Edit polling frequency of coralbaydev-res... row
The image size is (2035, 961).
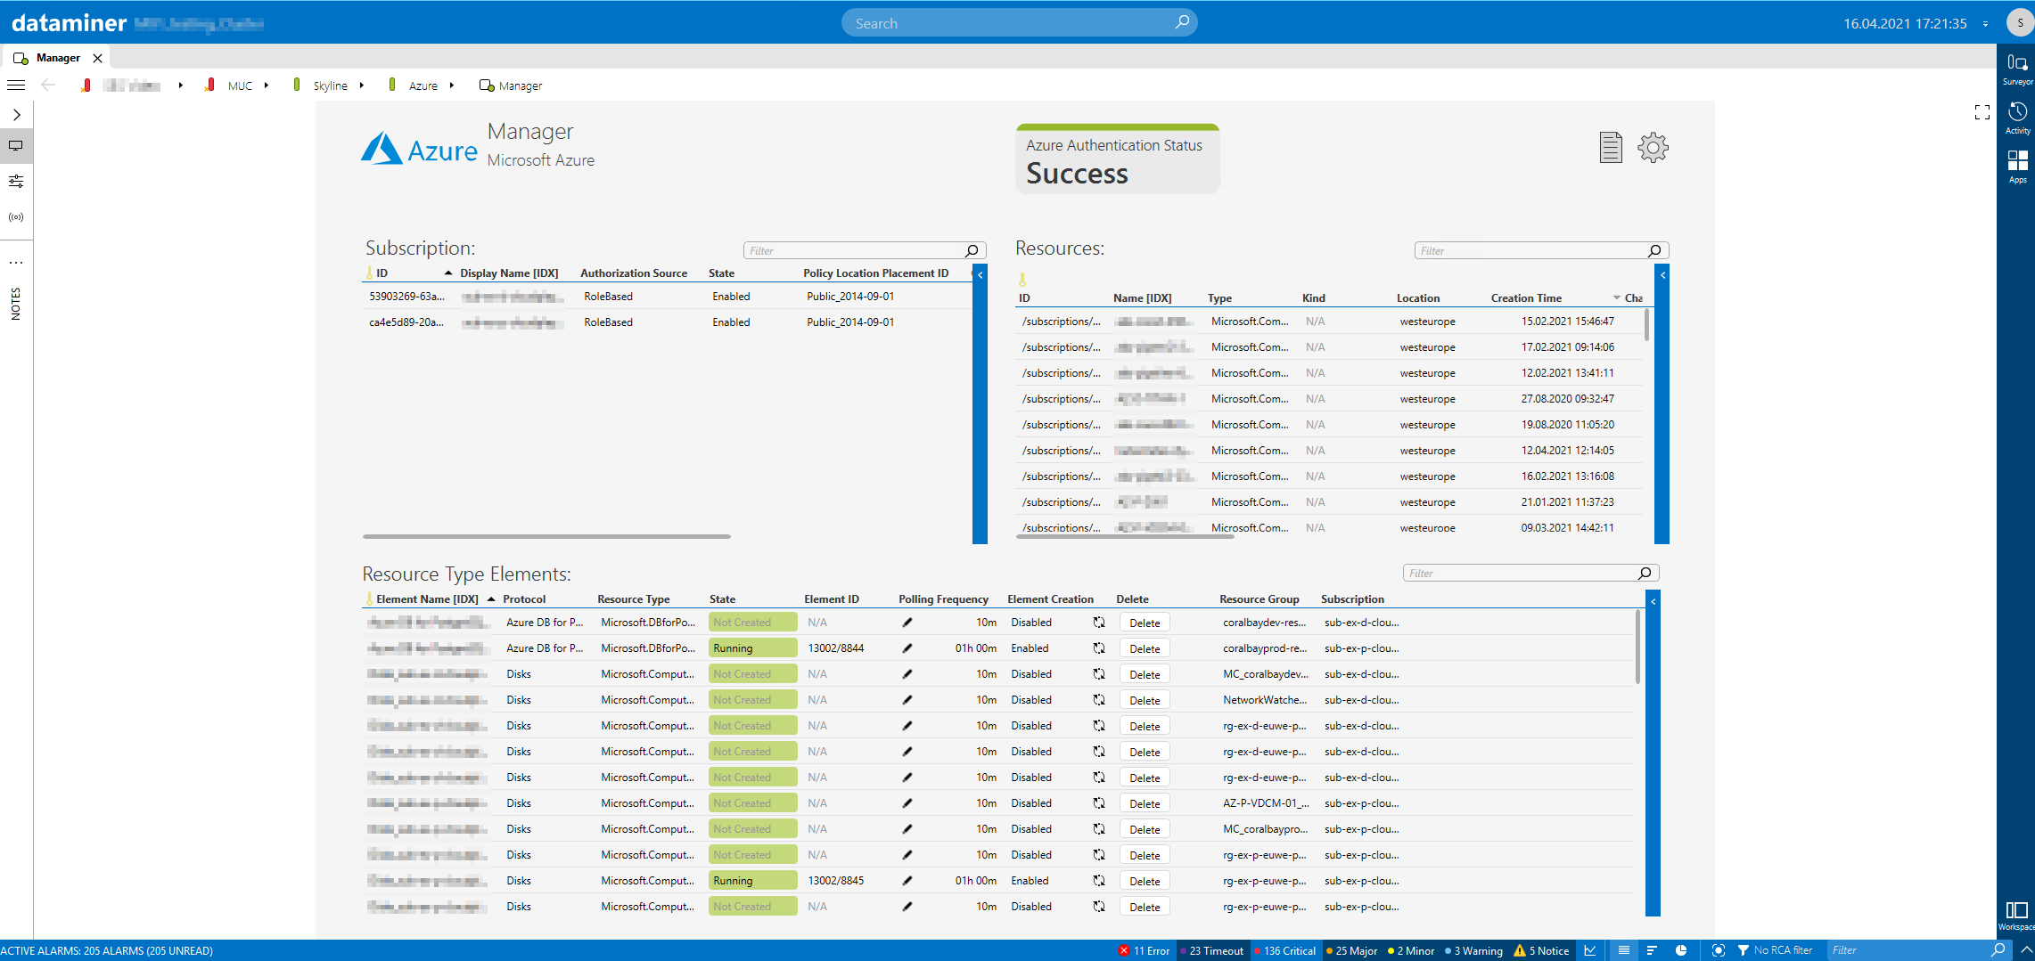pos(907,623)
